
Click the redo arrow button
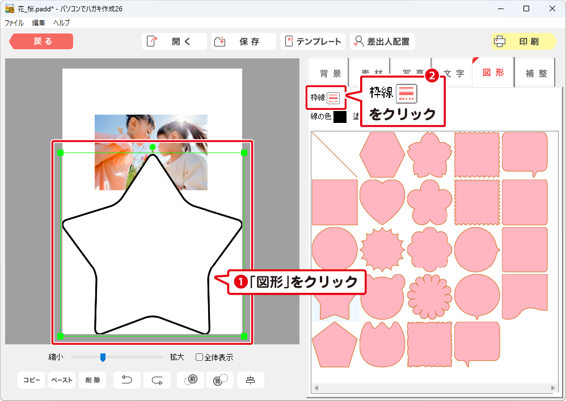pyautogui.click(x=157, y=380)
